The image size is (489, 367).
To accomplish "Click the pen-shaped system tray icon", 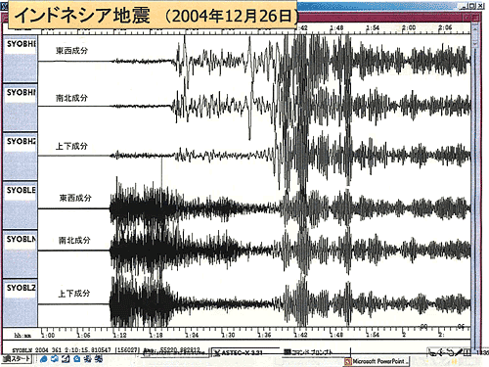I will [459, 352].
